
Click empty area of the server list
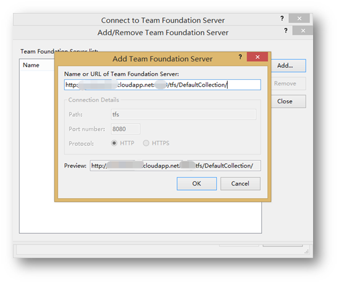coord(140,218)
